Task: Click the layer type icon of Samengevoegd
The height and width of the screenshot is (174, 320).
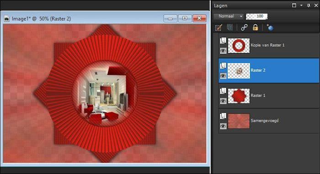Action: coord(223,116)
